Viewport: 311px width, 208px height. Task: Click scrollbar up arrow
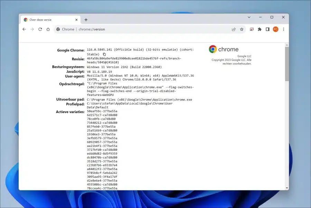287,45
